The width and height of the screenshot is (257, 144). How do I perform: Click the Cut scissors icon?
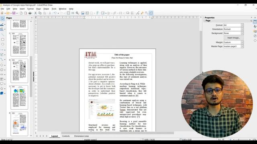pyautogui.click(x=35, y=13)
